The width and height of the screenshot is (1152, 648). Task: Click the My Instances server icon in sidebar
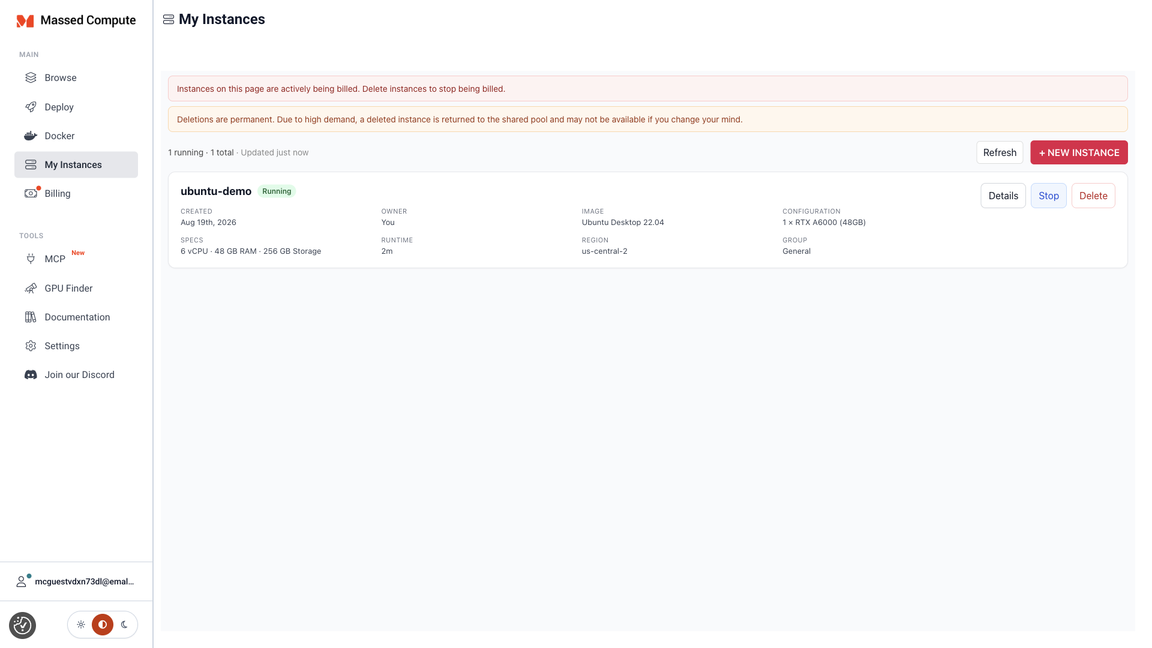click(31, 164)
